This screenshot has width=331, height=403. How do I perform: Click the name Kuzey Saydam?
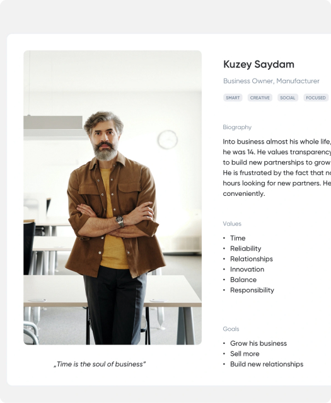point(258,64)
